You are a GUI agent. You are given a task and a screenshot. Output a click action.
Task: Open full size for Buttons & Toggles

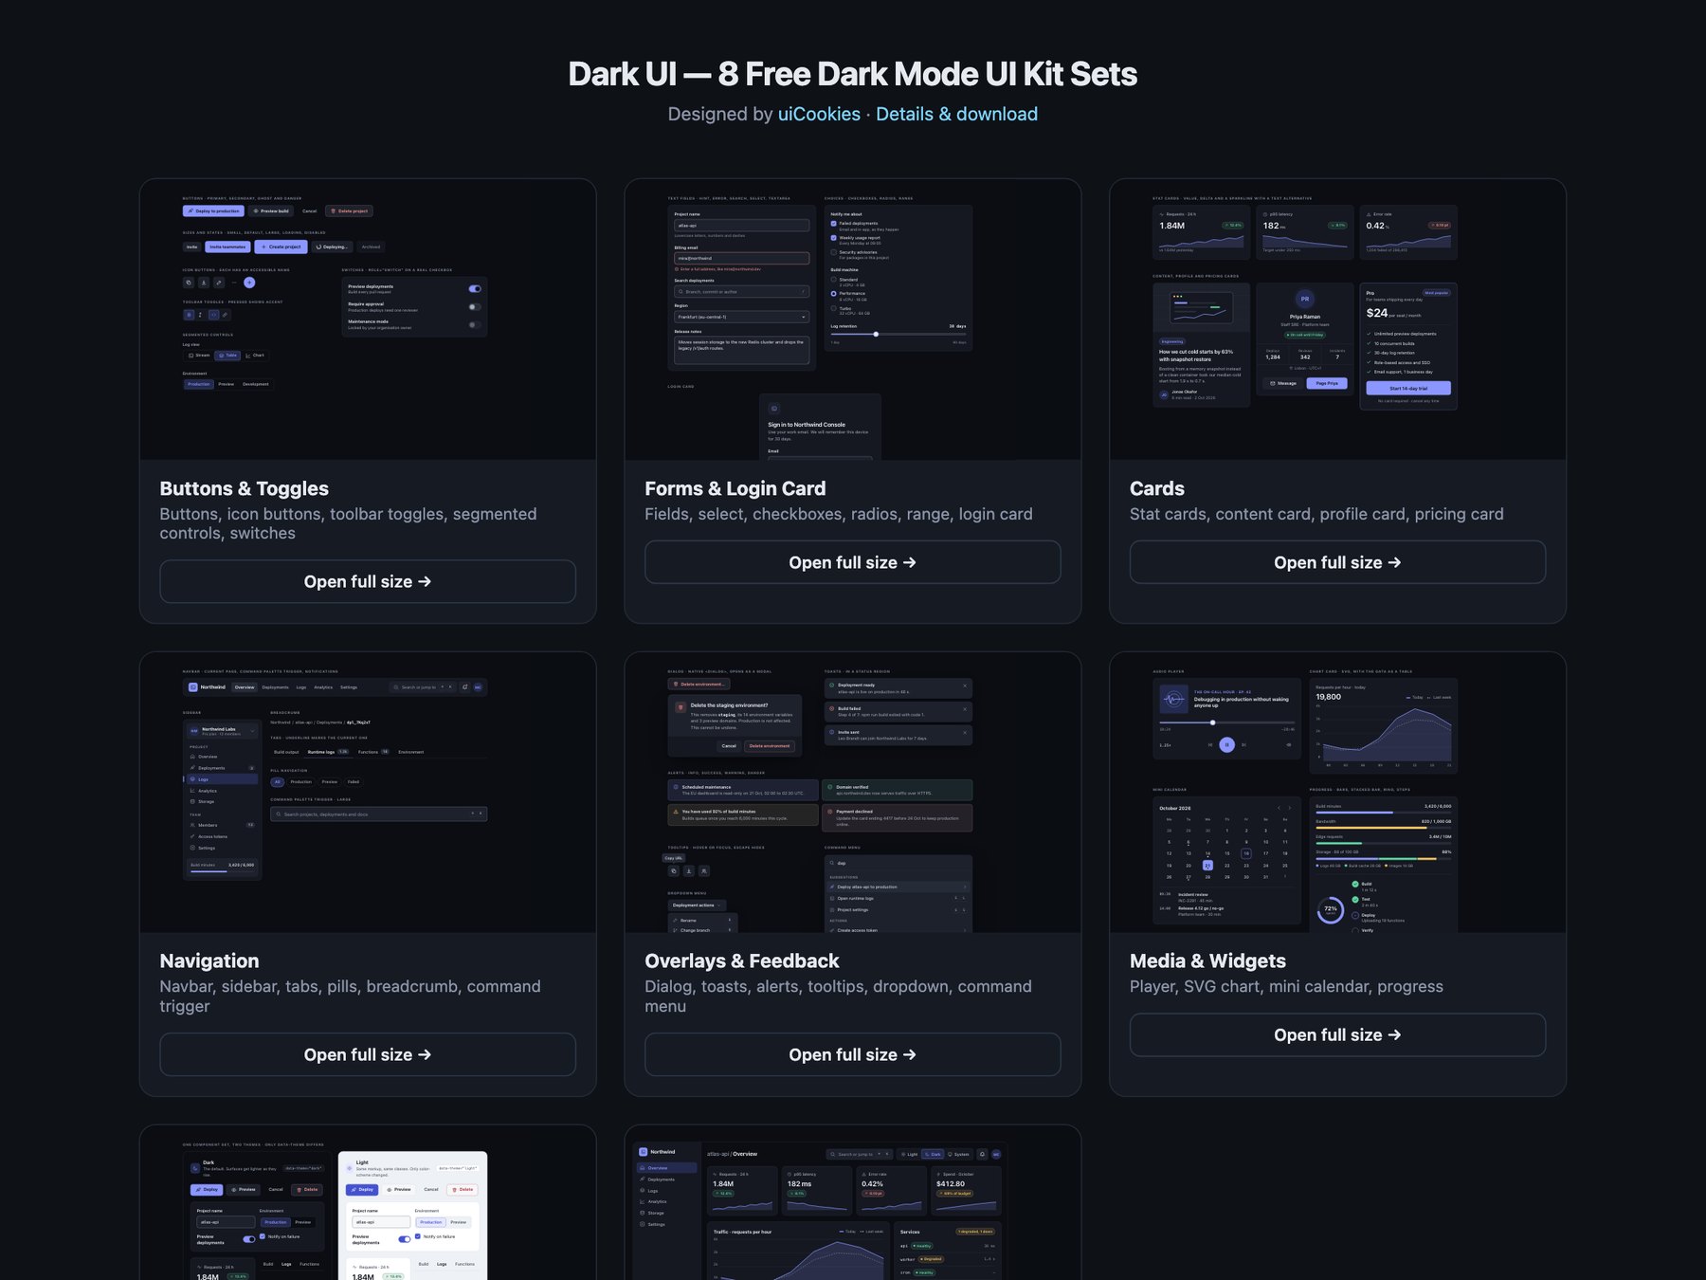(x=368, y=581)
